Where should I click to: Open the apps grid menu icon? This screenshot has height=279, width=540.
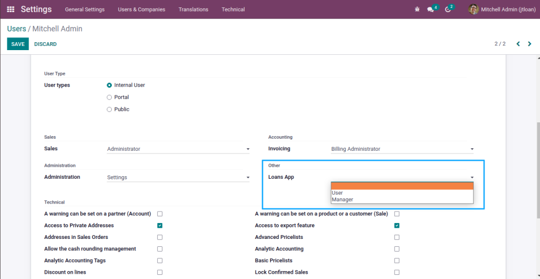[x=11, y=9]
